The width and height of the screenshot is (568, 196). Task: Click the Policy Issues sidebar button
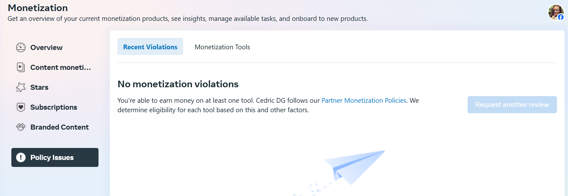[55, 157]
